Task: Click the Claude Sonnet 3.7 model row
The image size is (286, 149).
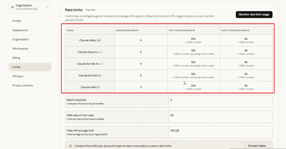Action: point(90,75)
